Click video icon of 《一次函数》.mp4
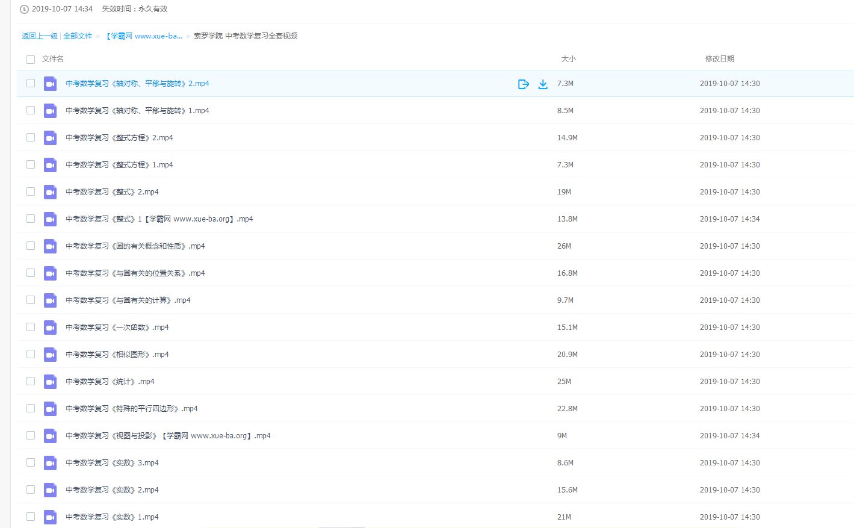This screenshot has width=854, height=528. [x=51, y=328]
